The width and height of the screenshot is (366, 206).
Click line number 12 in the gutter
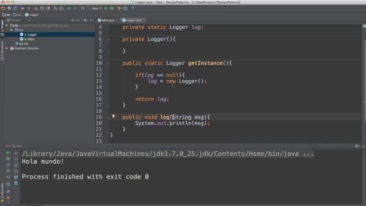coord(99,75)
